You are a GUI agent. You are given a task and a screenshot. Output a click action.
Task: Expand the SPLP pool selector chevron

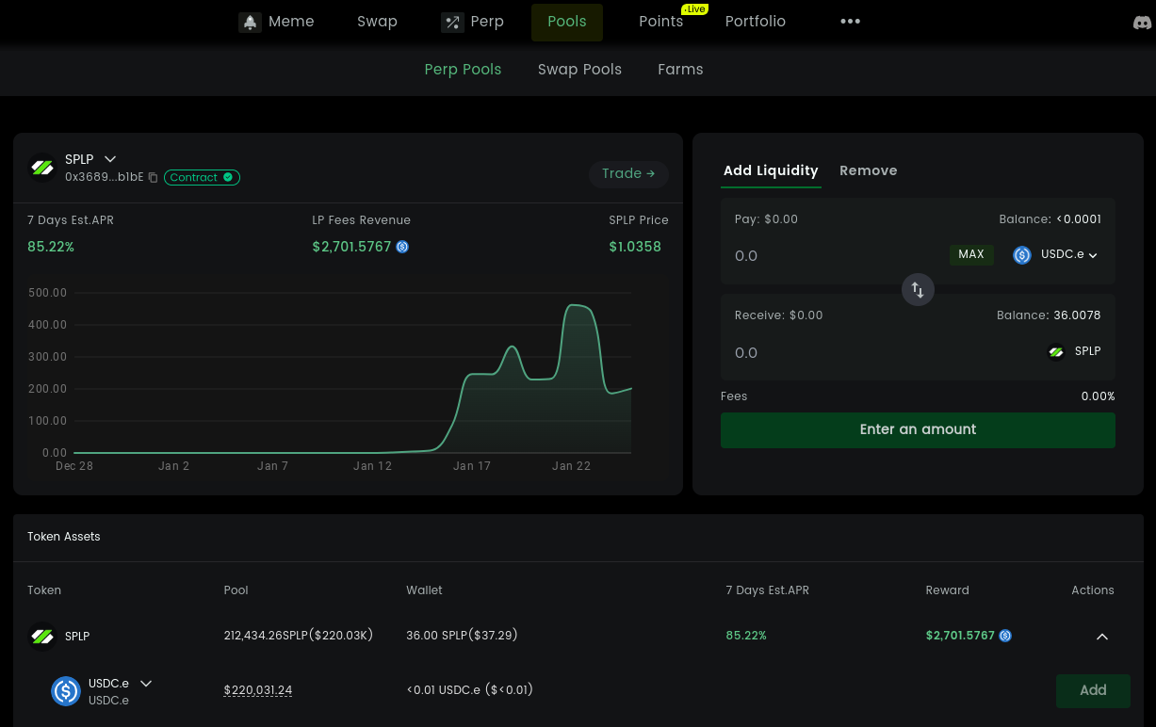[109, 159]
